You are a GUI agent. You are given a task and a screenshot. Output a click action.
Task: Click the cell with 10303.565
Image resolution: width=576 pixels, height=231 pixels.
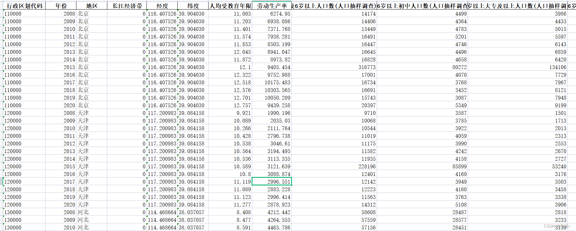coord(272,90)
